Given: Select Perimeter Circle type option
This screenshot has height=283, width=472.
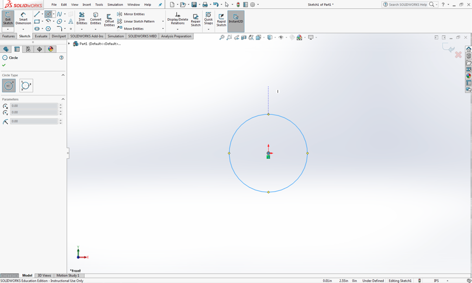Looking at the screenshot, I should pos(26,86).
